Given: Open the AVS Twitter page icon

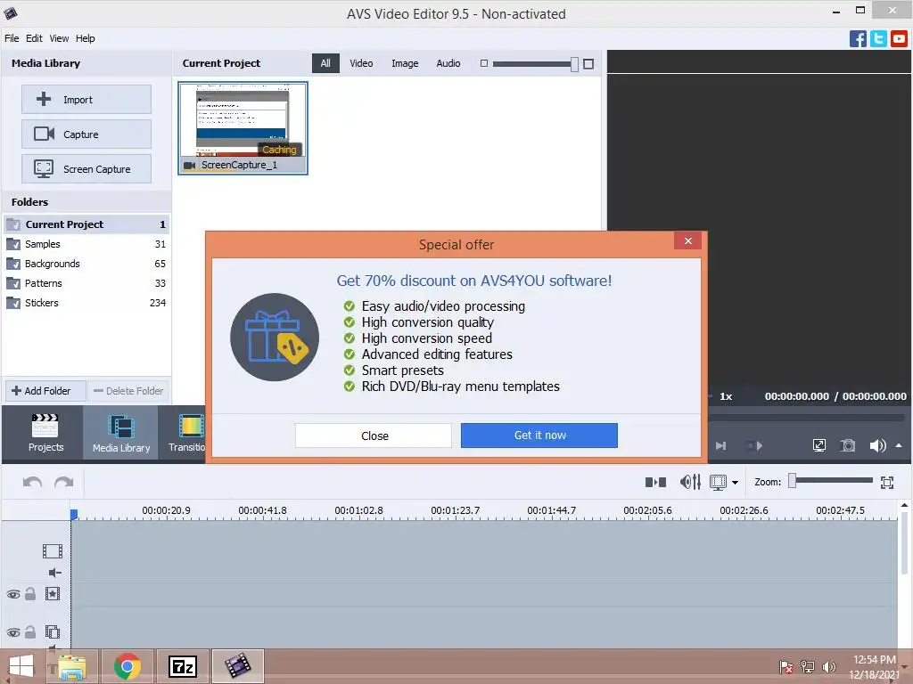Looking at the screenshot, I should (x=878, y=39).
